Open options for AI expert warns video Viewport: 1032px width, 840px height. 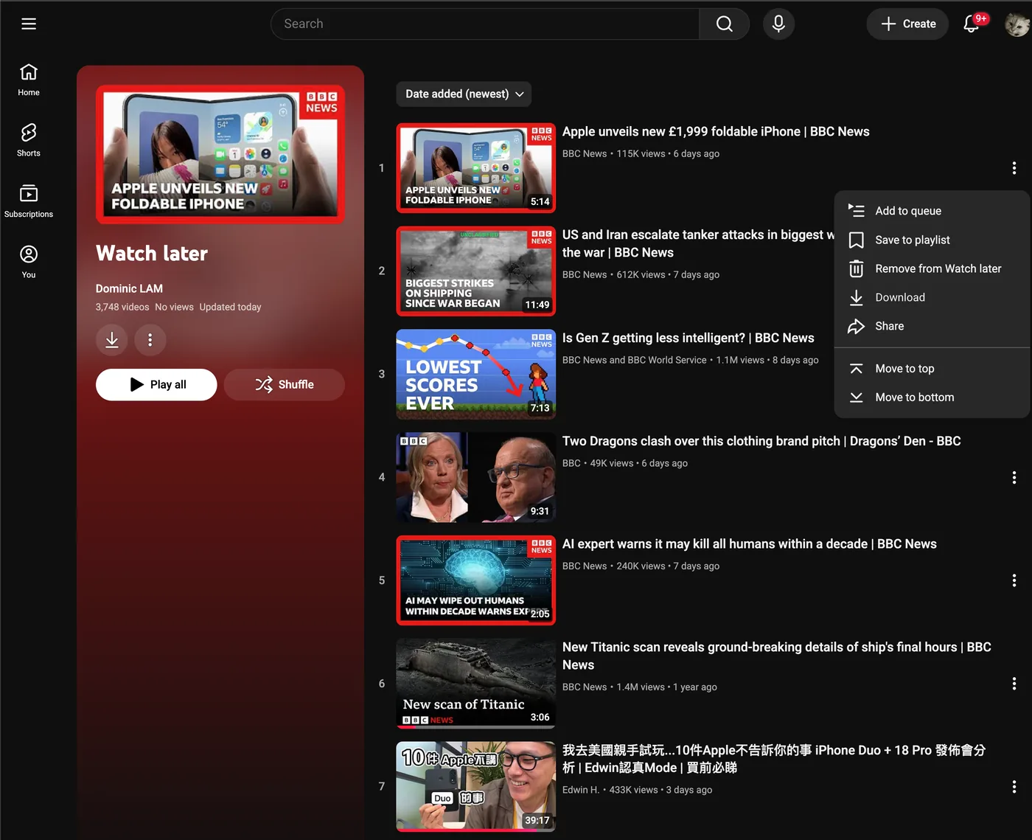(1014, 580)
